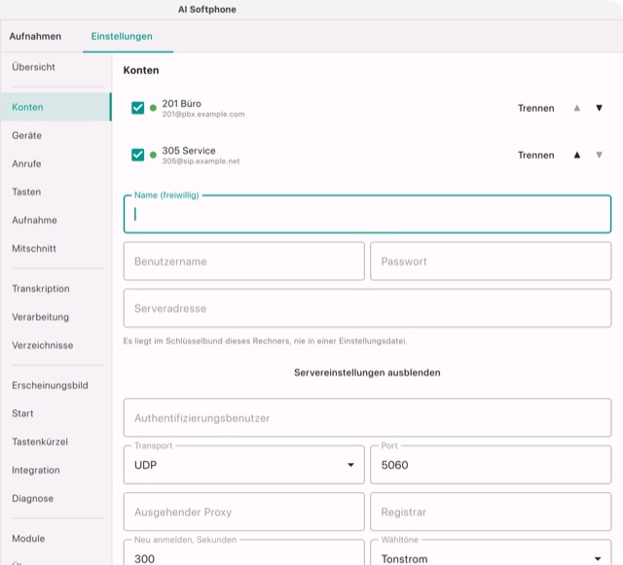Open Aufnahme settings section
Screen dimensions: 623x565
[56, 220]
